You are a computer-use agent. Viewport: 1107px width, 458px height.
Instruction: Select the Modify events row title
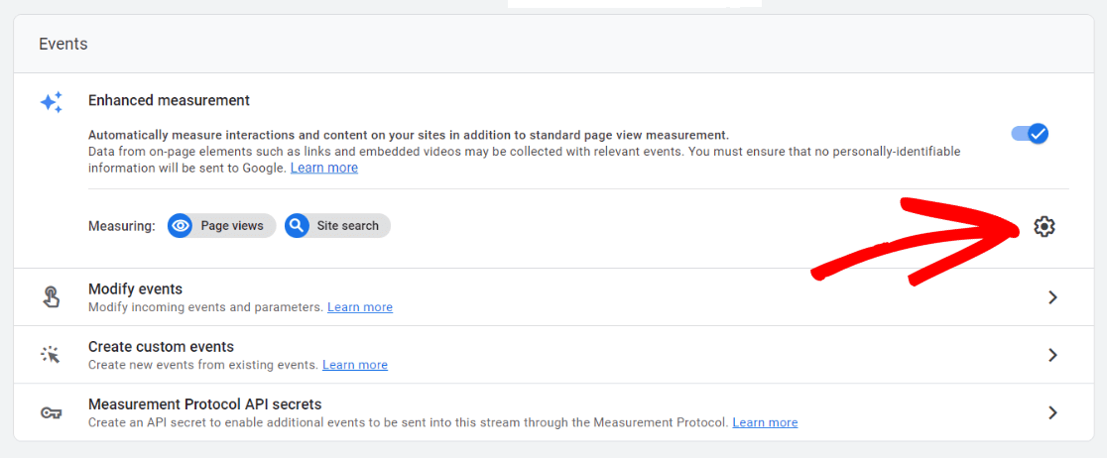coord(135,289)
